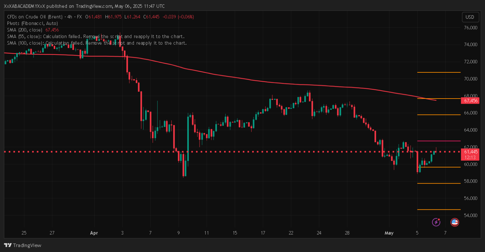Click the SMA (100, close) error legend

96,43
